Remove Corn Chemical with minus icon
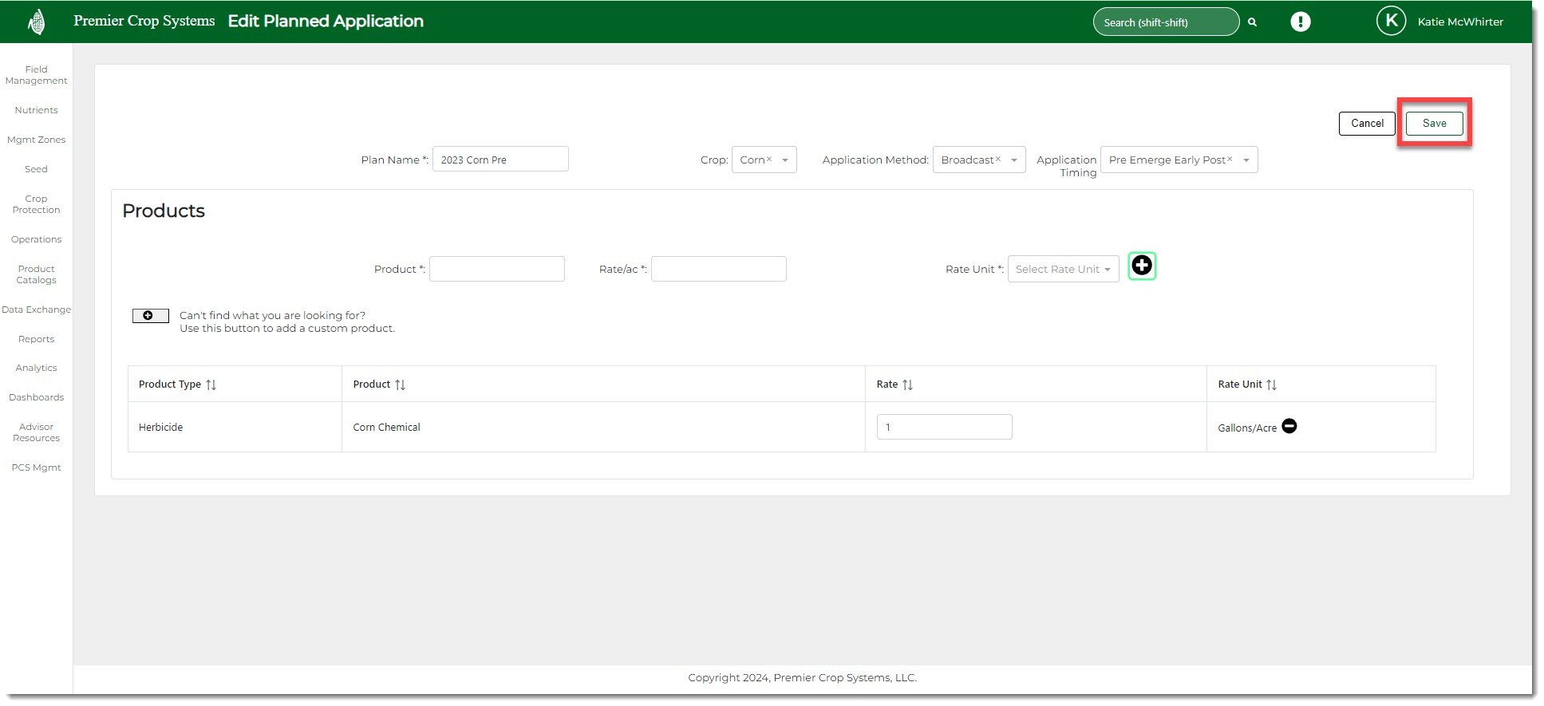This screenshot has height=706, width=1544. click(x=1289, y=426)
